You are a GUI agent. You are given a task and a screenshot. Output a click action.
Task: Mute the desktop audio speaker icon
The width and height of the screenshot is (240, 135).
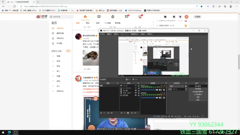(x=160, y=98)
